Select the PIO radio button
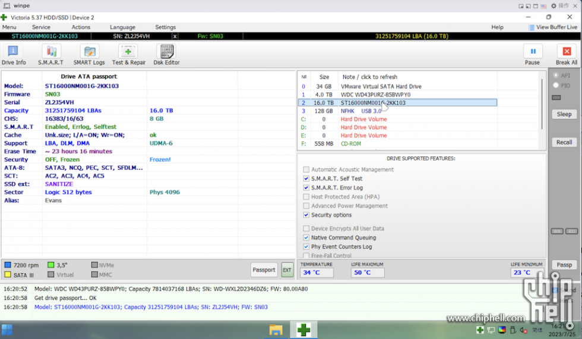The image size is (582, 339). click(x=556, y=85)
